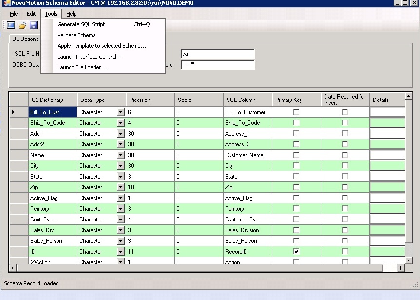Switch to the U2 Options tab
This screenshot has height=300, width=420.
coord(25,39)
